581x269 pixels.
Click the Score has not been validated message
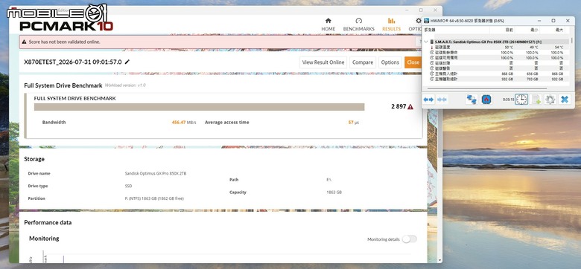(65, 42)
